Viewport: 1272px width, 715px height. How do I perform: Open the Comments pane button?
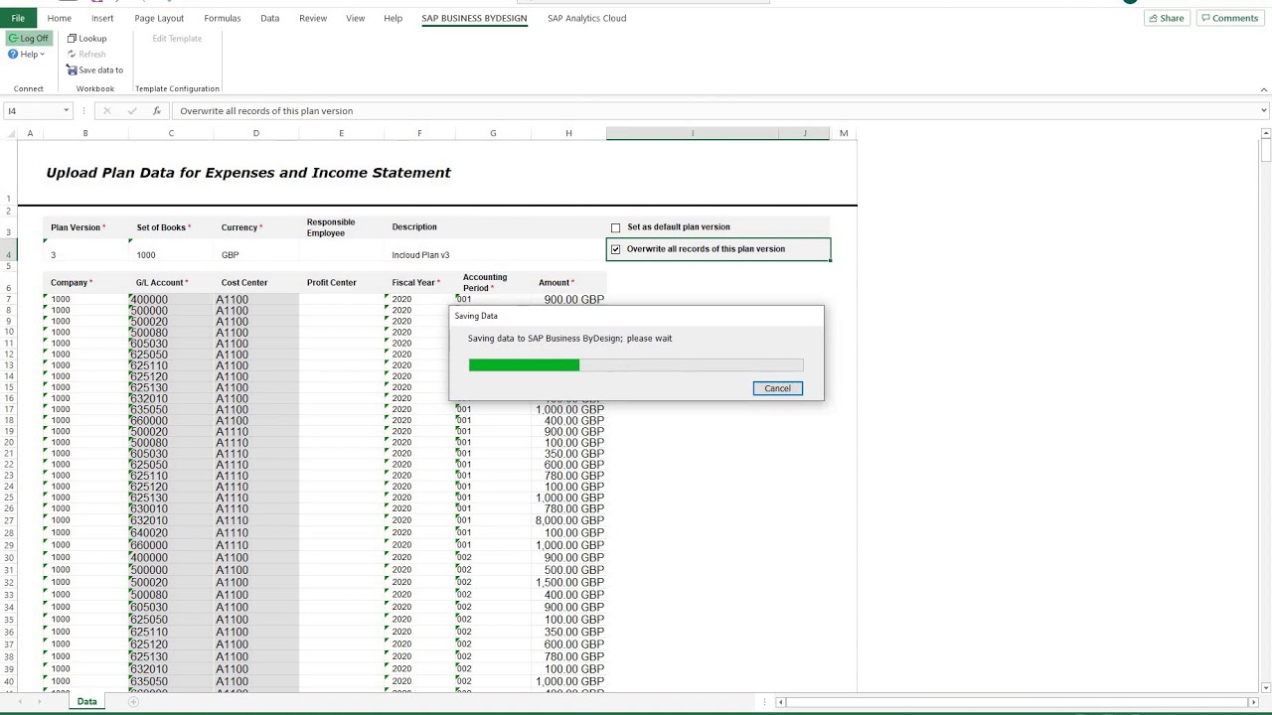click(1229, 18)
